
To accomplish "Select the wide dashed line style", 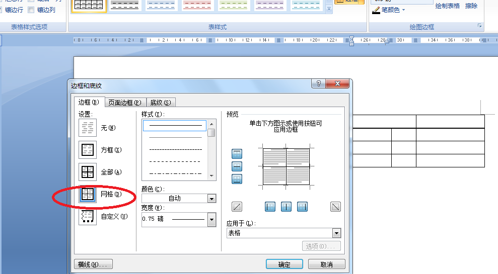I will [x=175, y=161].
